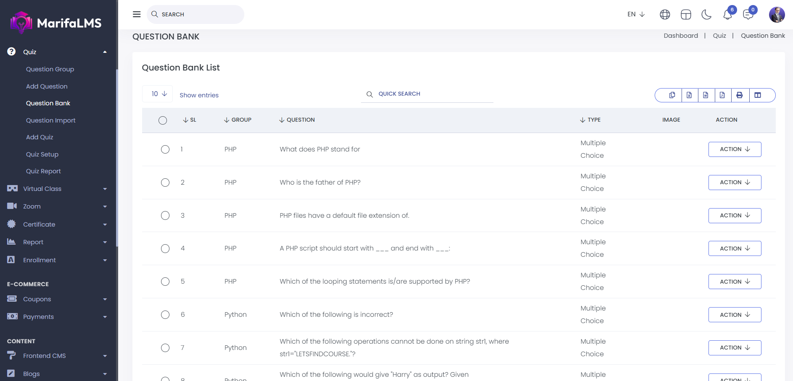Open the EN language dropdown
Image resolution: width=793 pixels, height=381 pixels.
[636, 14]
